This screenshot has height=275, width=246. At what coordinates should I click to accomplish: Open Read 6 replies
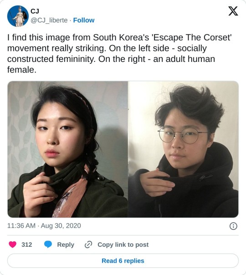pos(123,260)
